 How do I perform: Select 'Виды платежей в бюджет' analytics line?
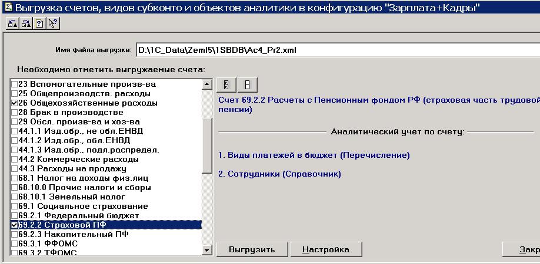coord(314,155)
